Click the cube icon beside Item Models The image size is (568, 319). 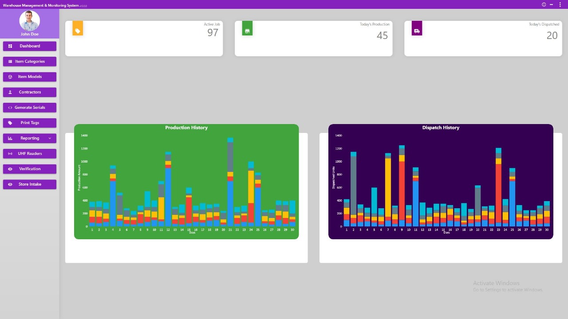click(x=10, y=77)
